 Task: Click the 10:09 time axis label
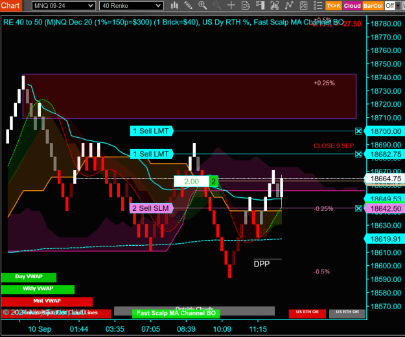[222, 329]
